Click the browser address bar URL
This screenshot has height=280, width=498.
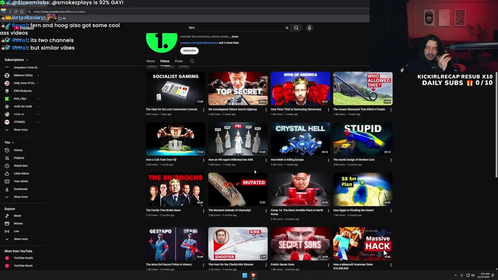pos(59,12)
